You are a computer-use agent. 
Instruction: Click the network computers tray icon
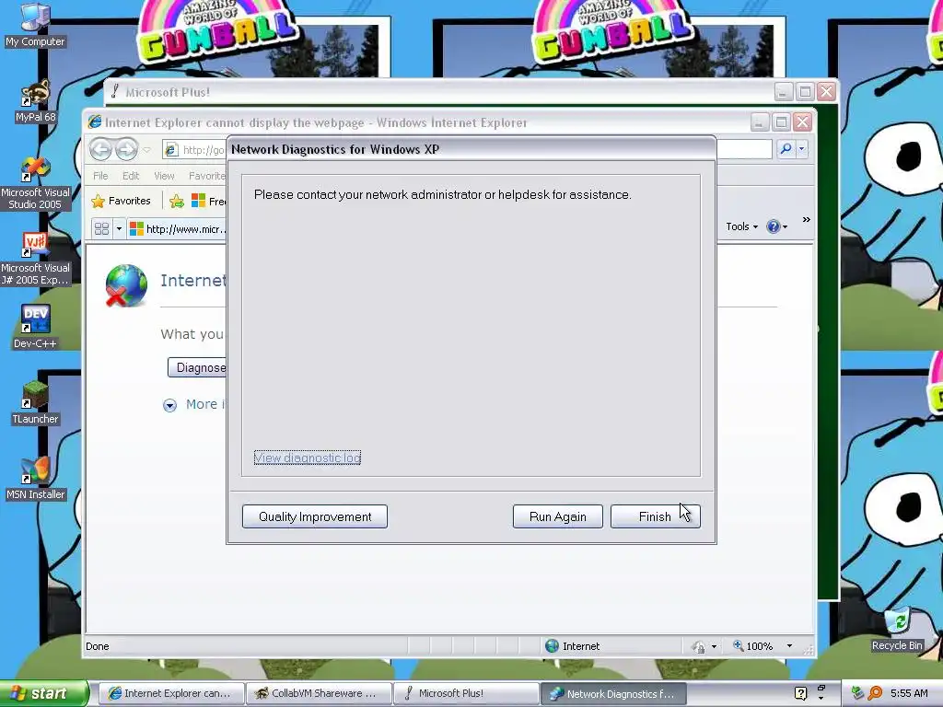[x=857, y=693]
